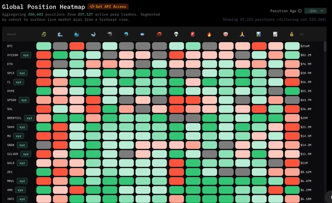This screenshot has width=332, height=203.
Task: Click the bar chart cohort icon
Action: tap(259, 34)
